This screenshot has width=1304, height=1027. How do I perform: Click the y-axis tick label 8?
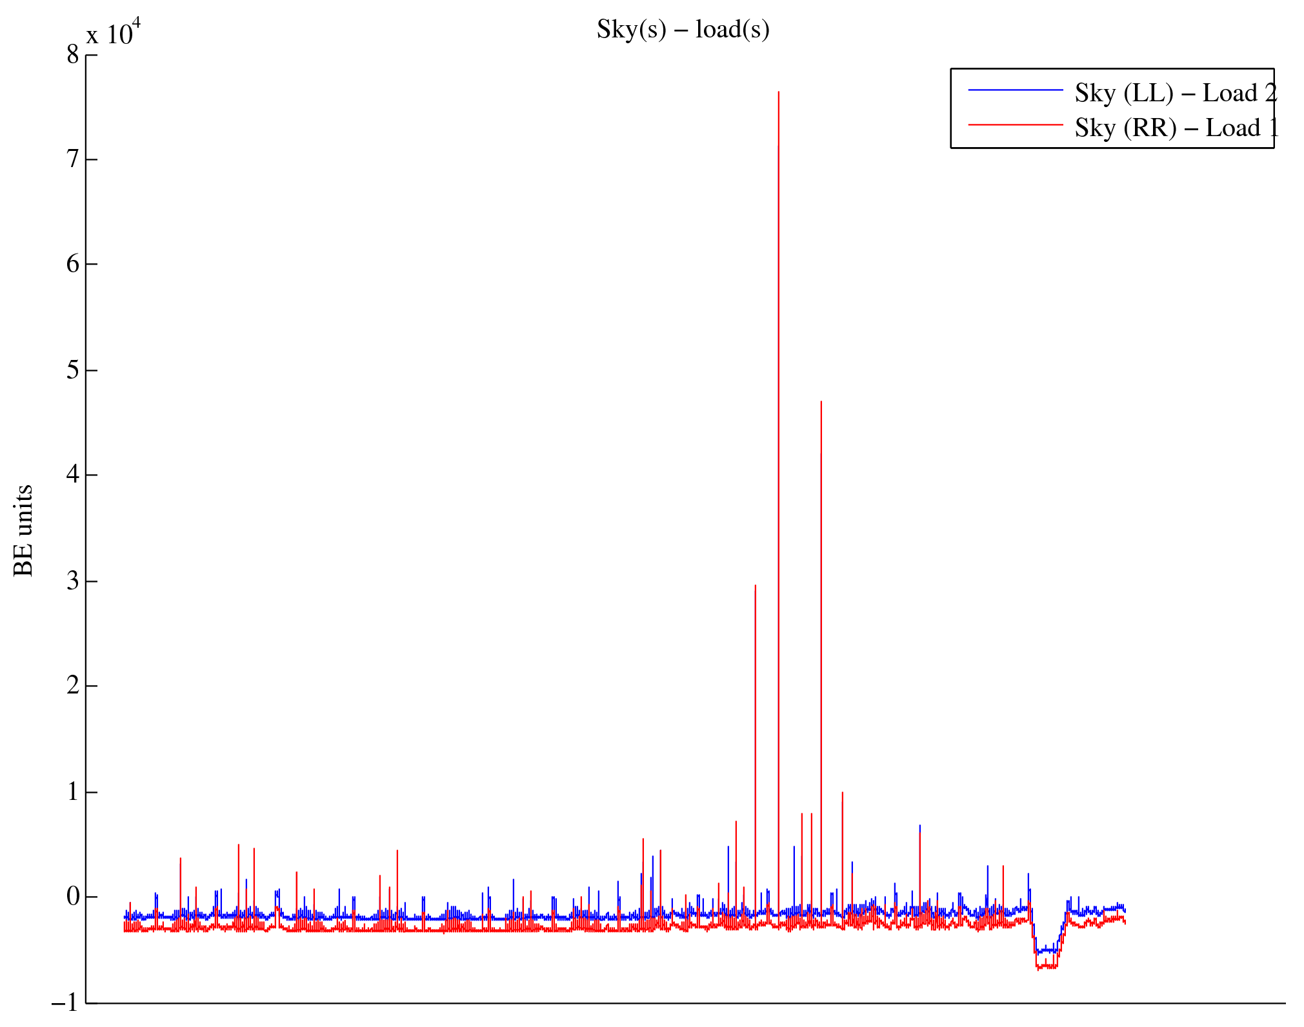click(73, 55)
